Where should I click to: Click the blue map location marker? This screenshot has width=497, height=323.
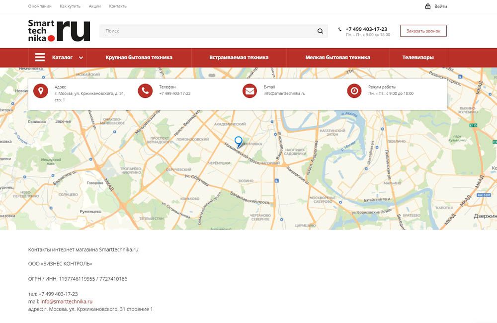coord(239,142)
